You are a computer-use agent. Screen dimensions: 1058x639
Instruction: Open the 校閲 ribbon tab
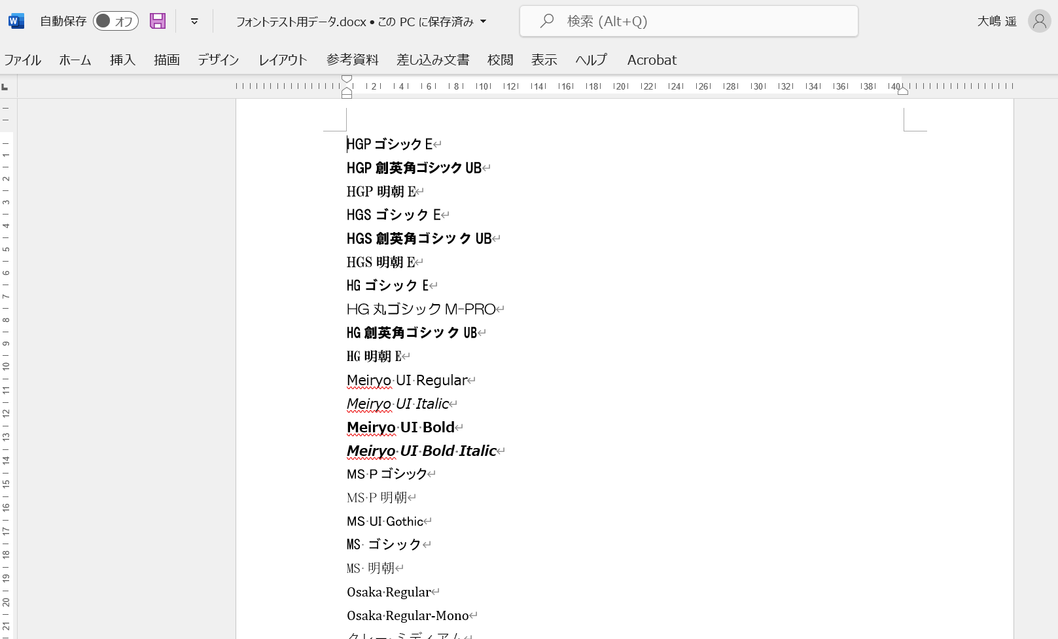pyautogui.click(x=500, y=60)
